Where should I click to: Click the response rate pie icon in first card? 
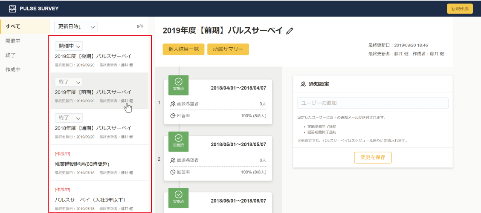pos(173,115)
